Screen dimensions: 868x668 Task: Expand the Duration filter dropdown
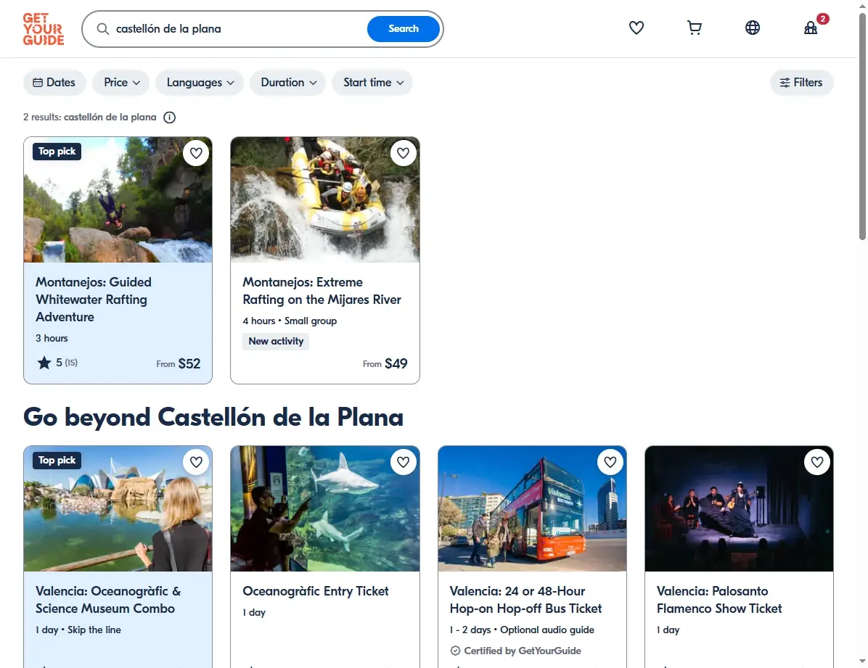(288, 83)
